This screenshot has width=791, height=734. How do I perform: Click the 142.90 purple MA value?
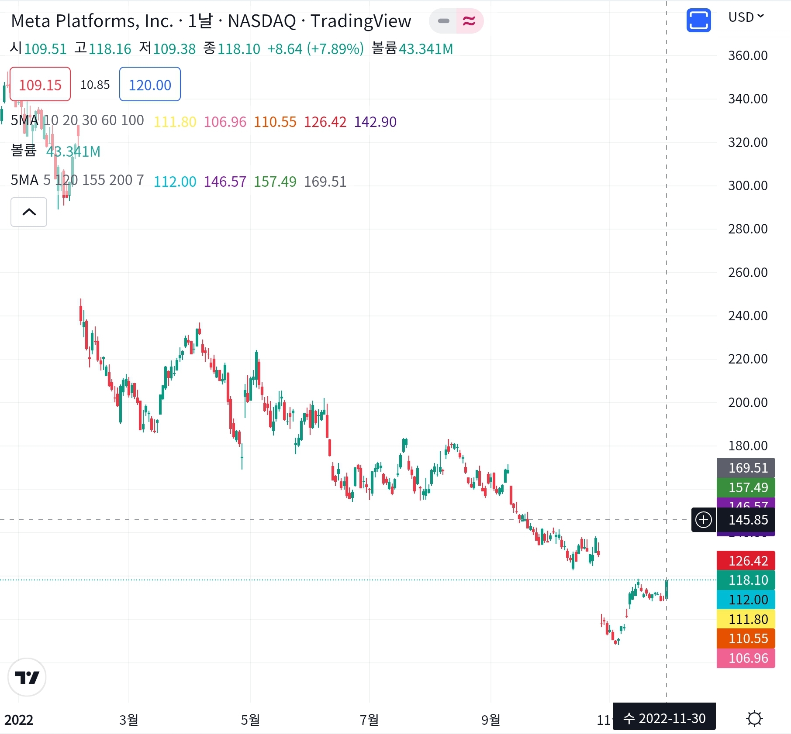375,122
